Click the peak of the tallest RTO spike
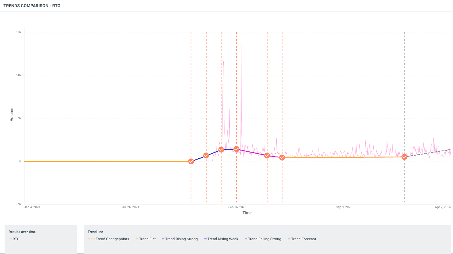 coord(241,44)
